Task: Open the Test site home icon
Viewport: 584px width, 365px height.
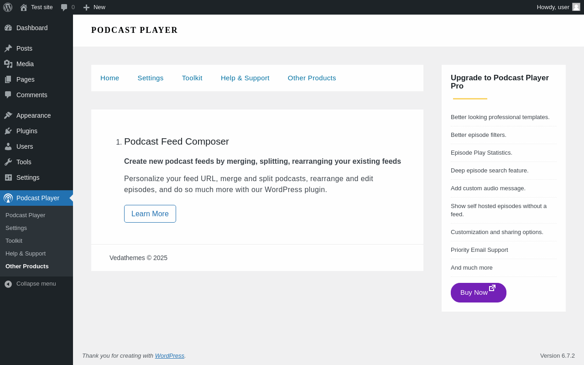Action: coord(24,7)
